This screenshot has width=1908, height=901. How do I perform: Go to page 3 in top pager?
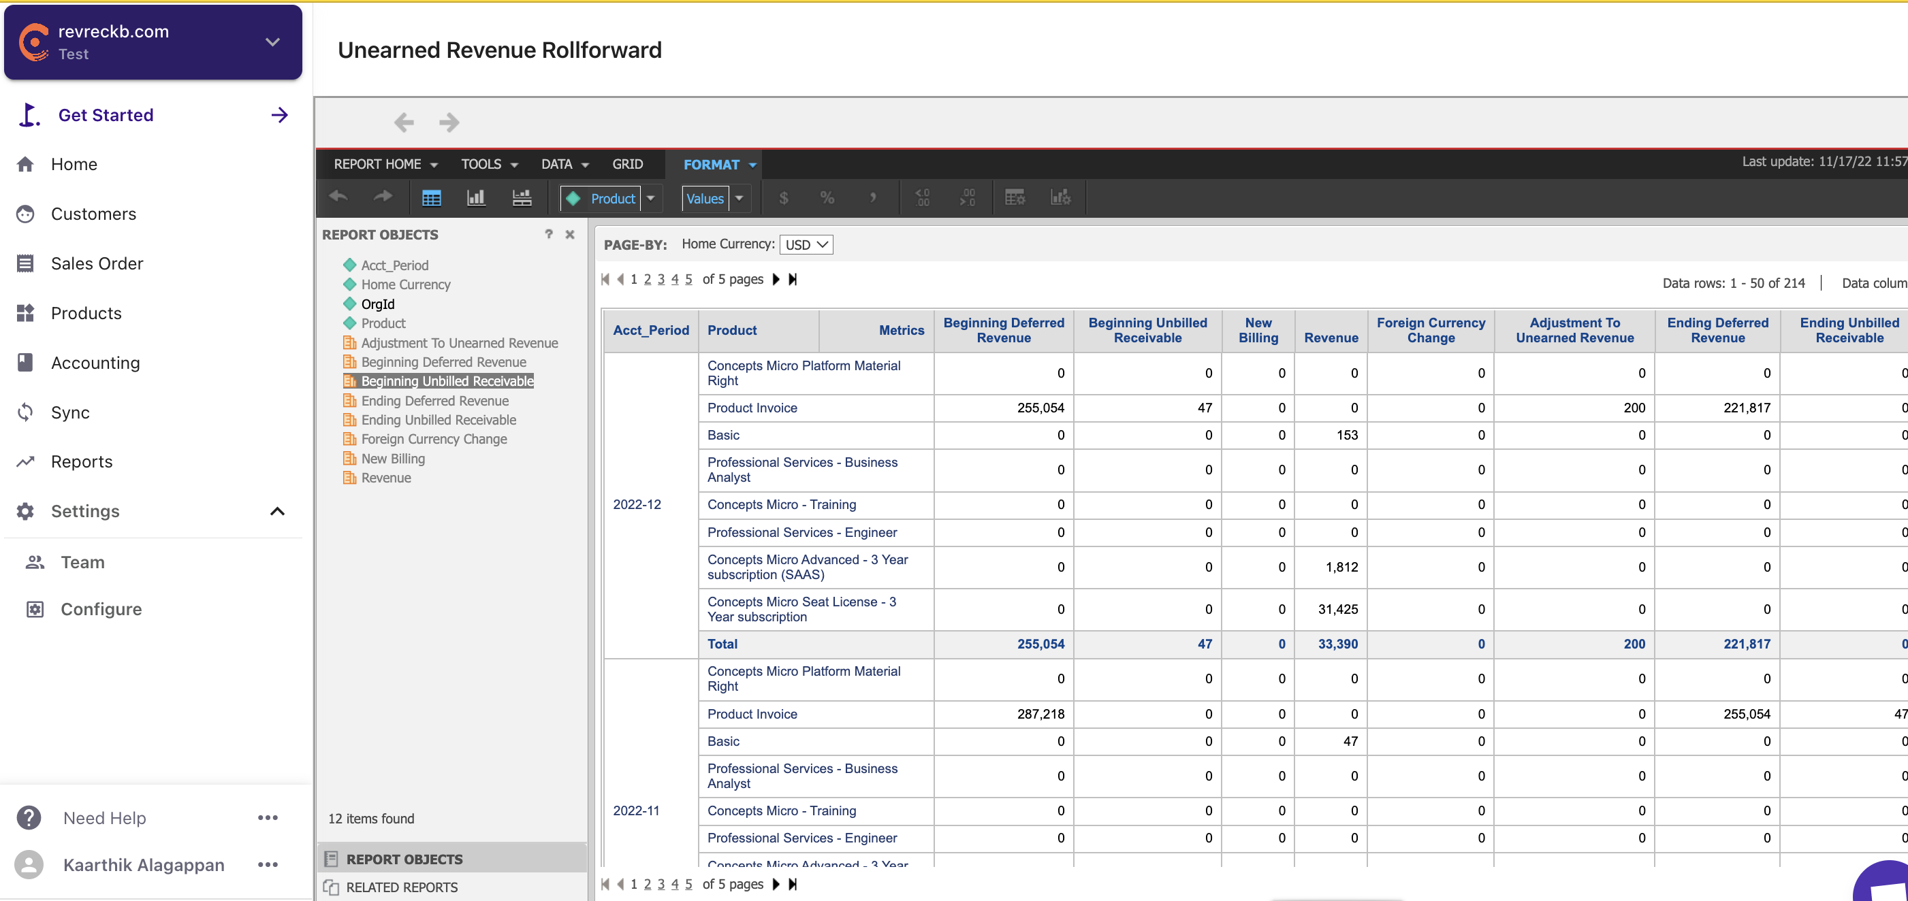click(x=661, y=279)
